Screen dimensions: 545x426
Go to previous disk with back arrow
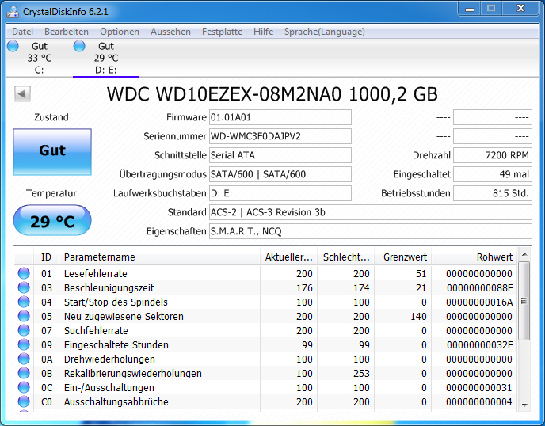pos(23,93)
